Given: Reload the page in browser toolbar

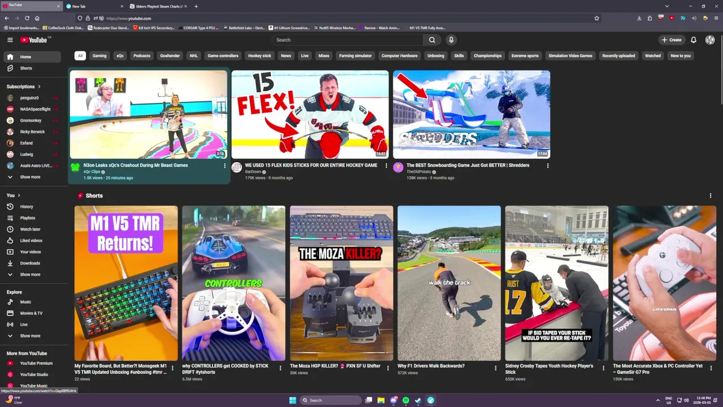Looking at the screenshot, I should (27, 18).
